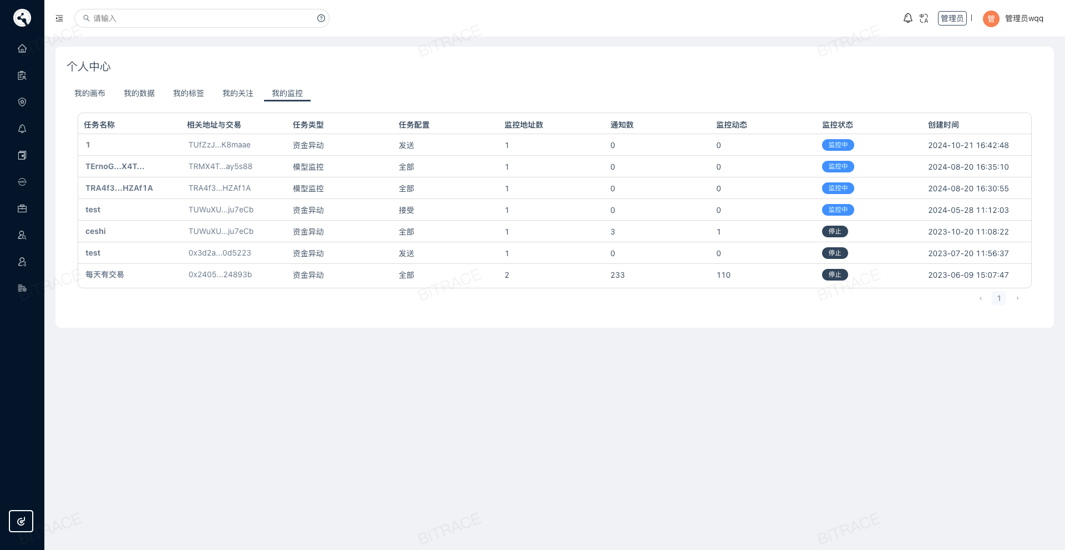
Task: Click the 任务类型 column header
Action: [x=308, y=125]
